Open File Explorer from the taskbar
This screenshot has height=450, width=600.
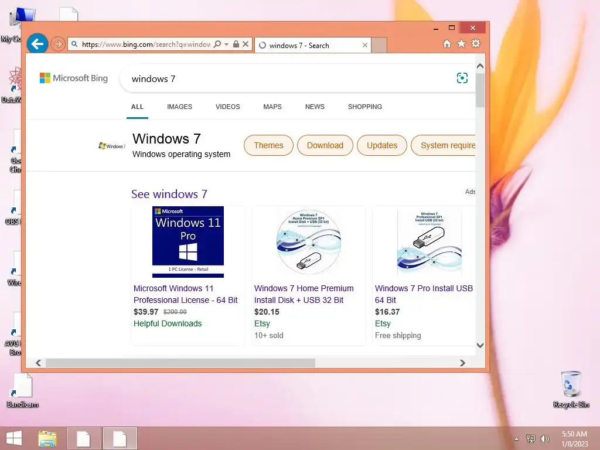click(47, 438)
